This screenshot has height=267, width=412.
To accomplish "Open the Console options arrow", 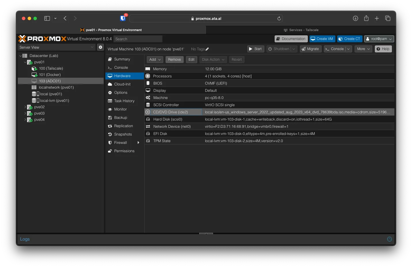I will pyautogui.click(x=348, y=49).
